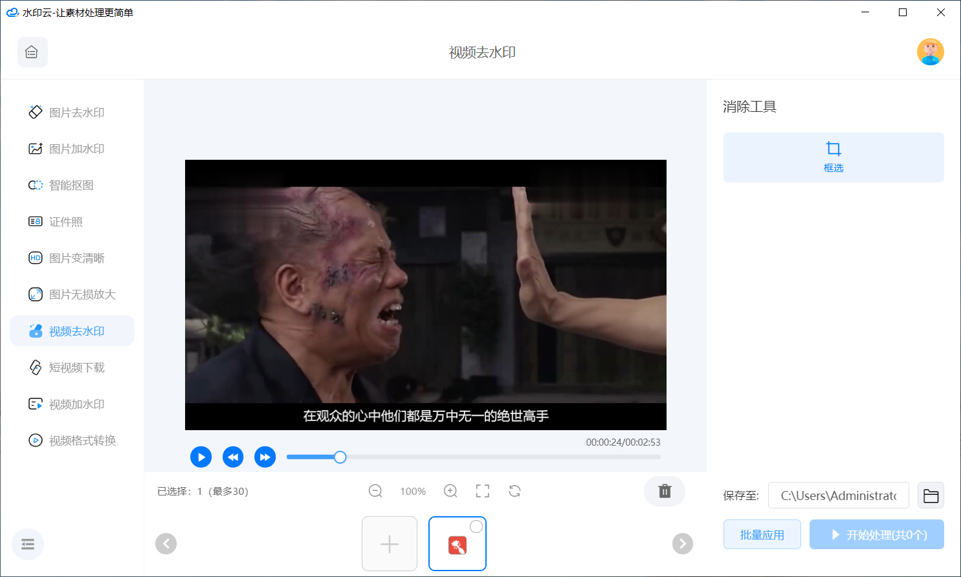The height and width of the screenshot is (577, 961).
Task: Click the save path input field
Action: tap(839, 495)
